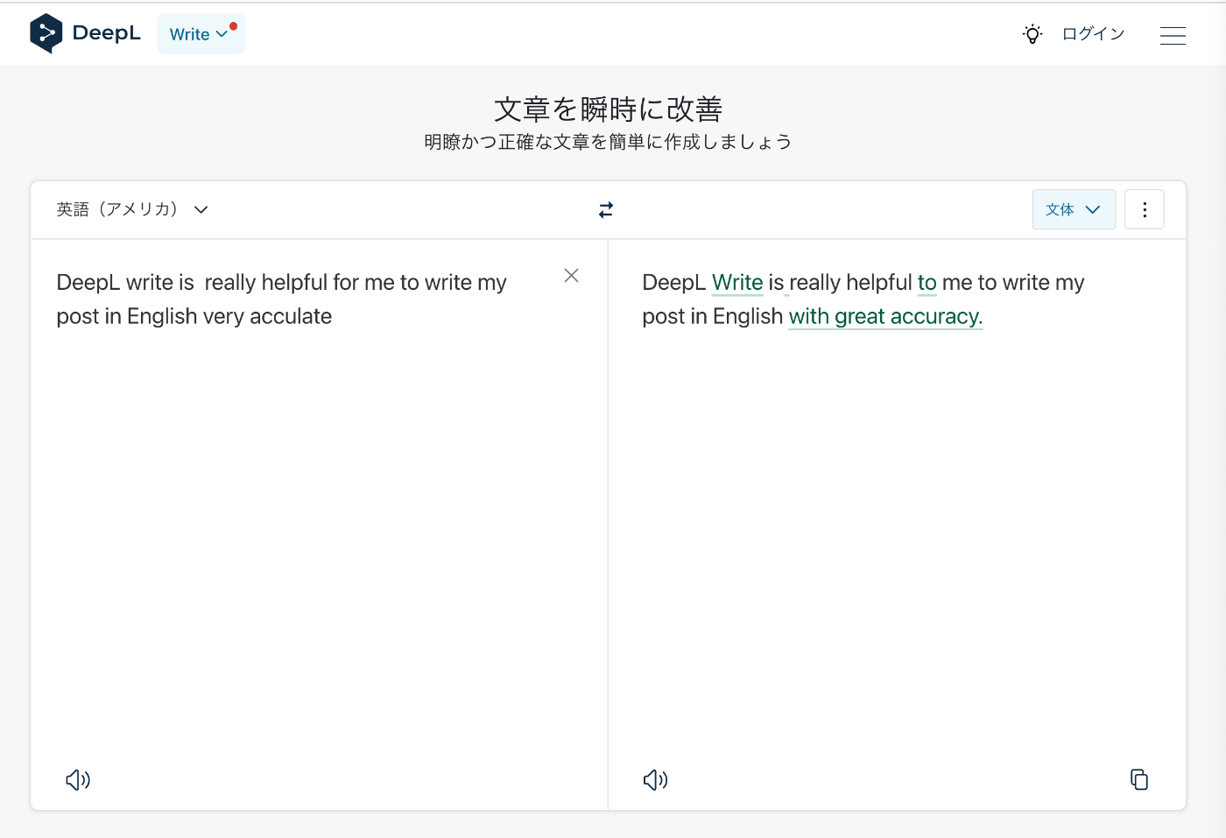Image resolution: width=1226 pixels, height=838 pixels.
Task: Click the underlined word 'to'
Action: (927, 283)
